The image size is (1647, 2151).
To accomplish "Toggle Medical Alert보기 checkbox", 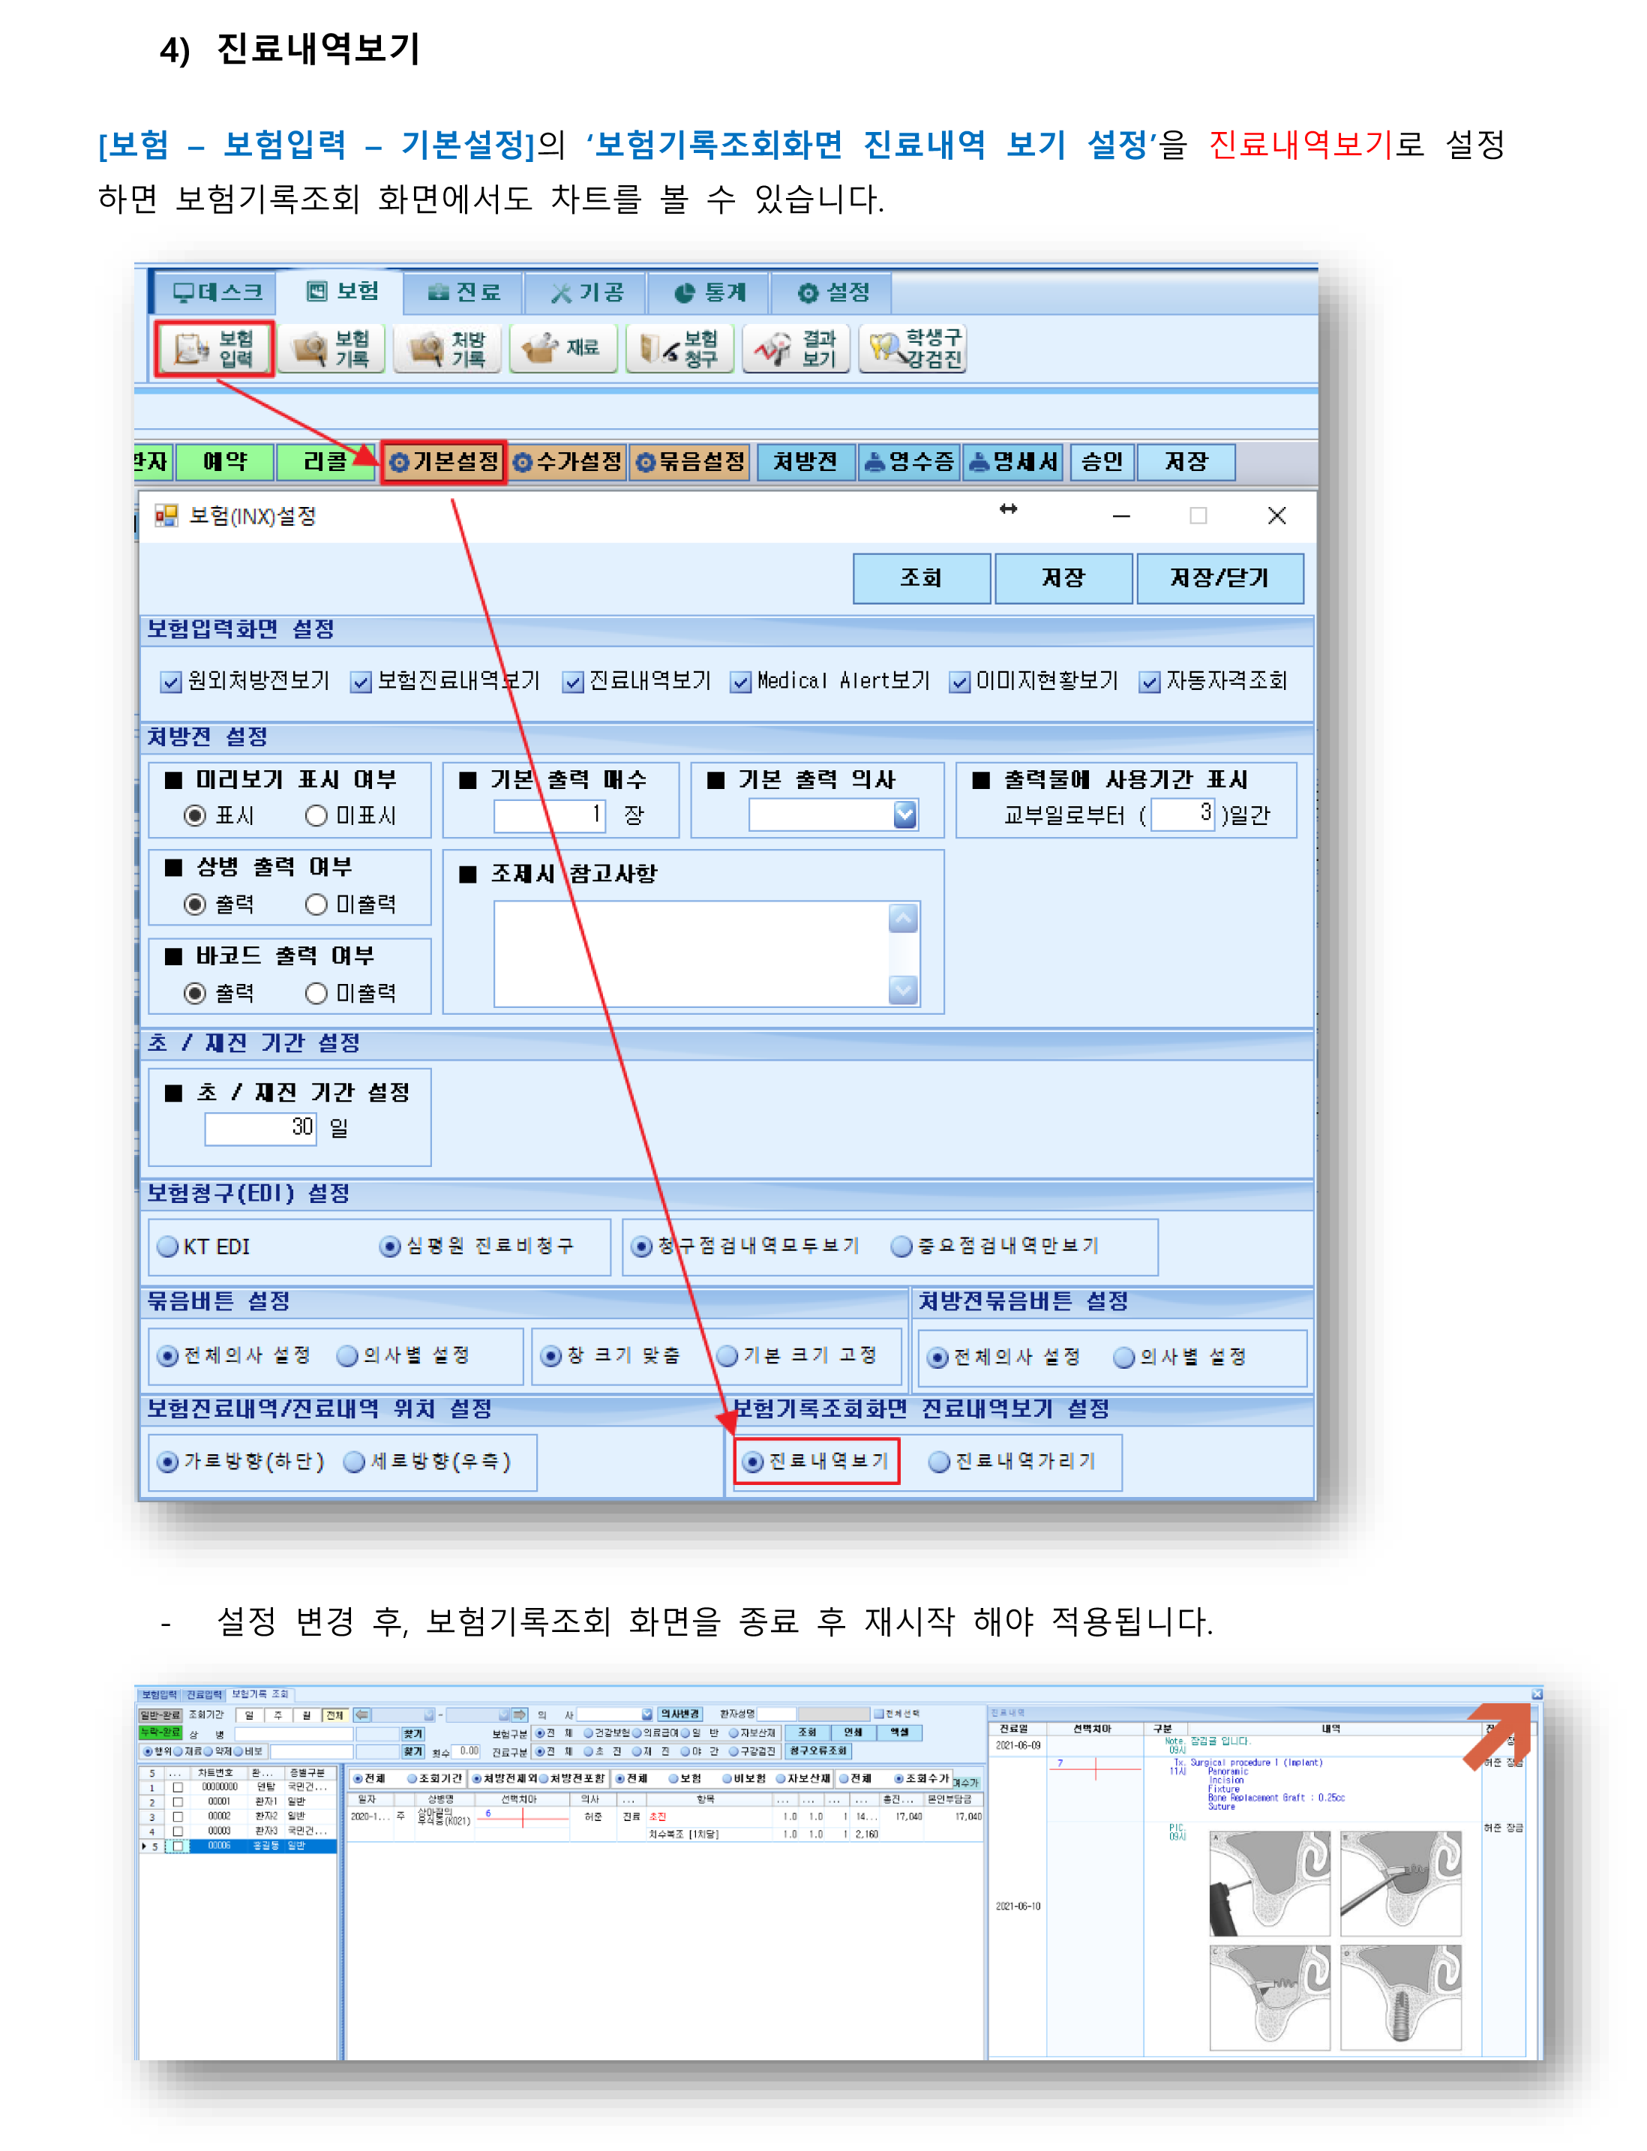I will (x=741, y=682).
